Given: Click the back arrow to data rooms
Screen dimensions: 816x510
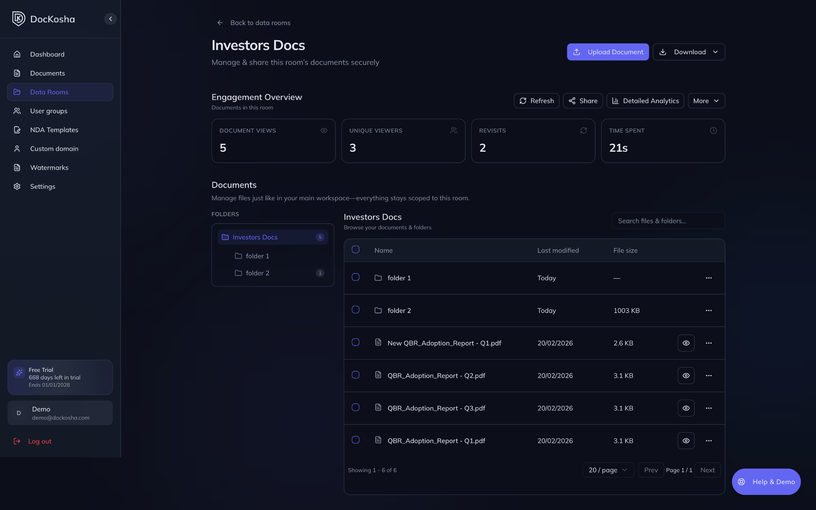Looking at the screenshot, I should [x=220, y=23].
